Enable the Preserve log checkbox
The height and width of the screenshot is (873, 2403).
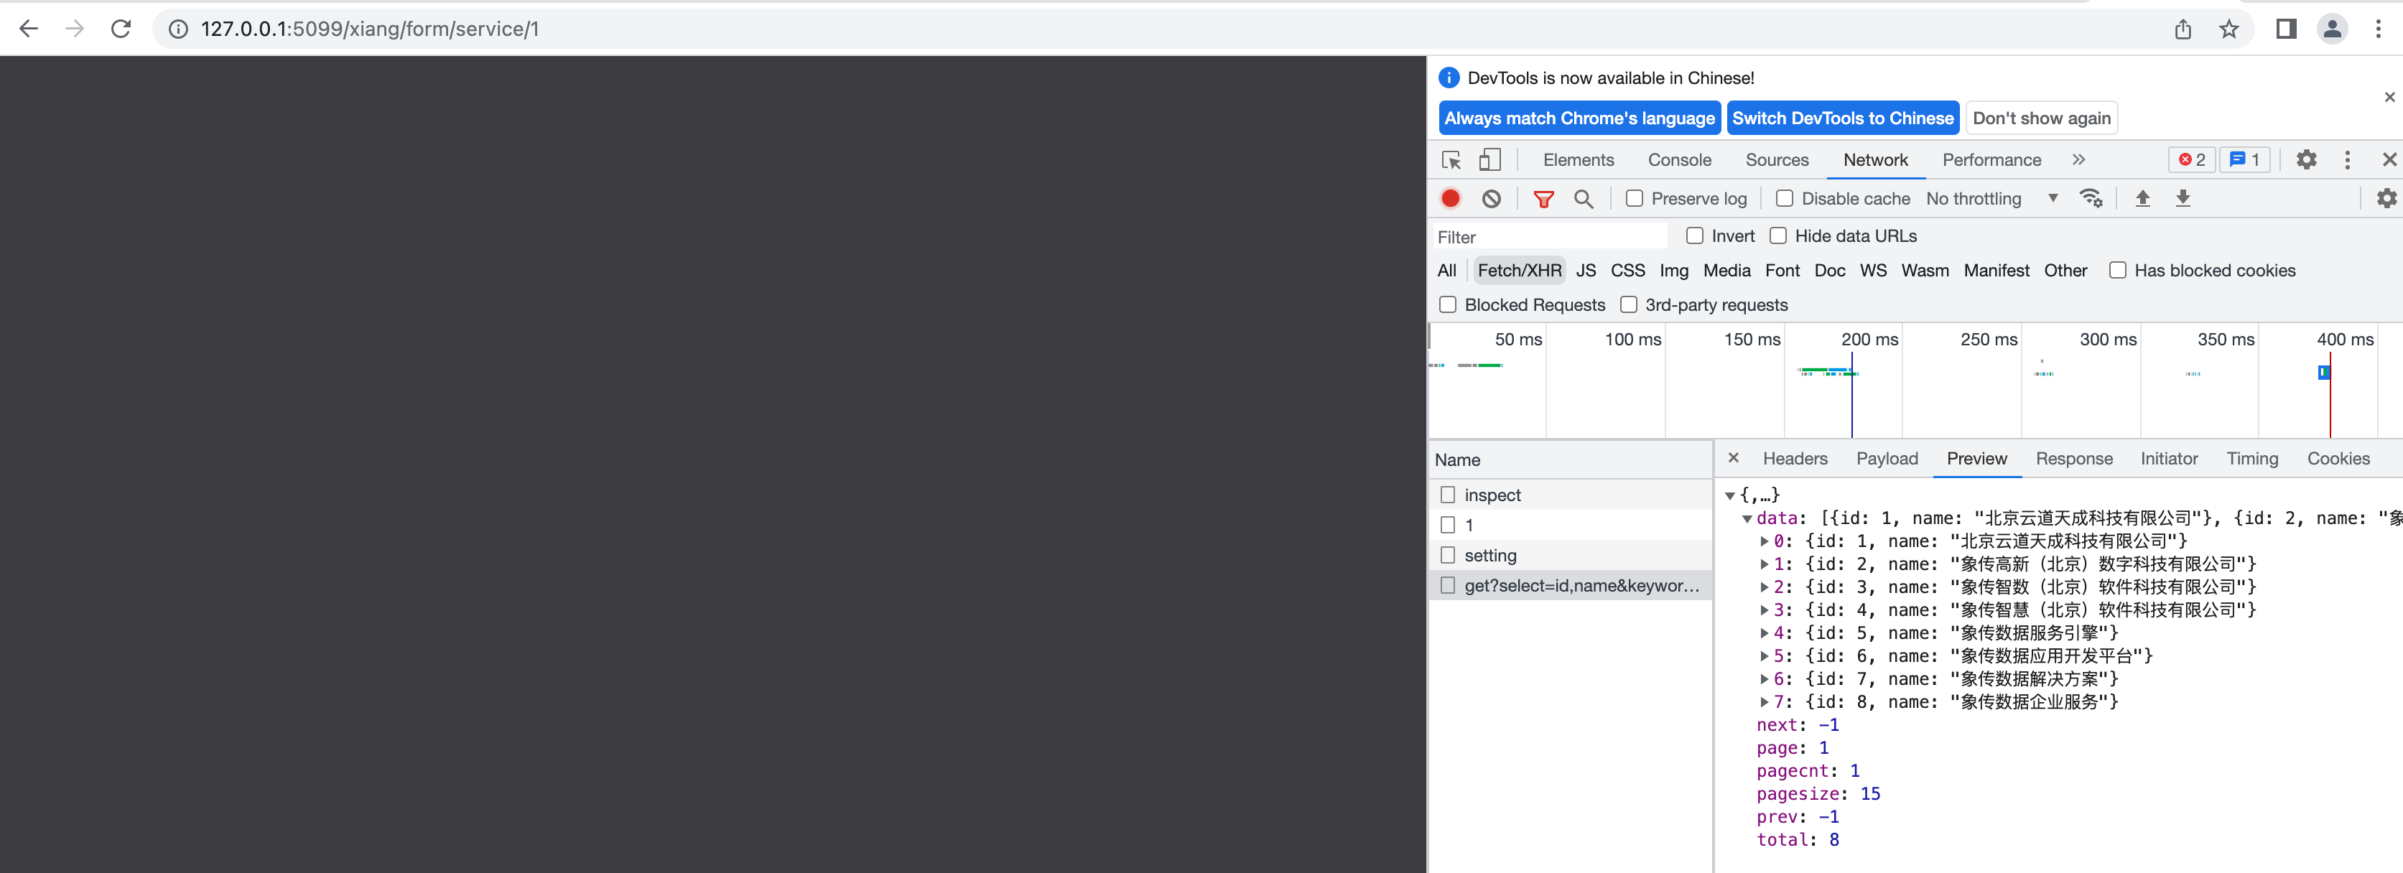1635,199
